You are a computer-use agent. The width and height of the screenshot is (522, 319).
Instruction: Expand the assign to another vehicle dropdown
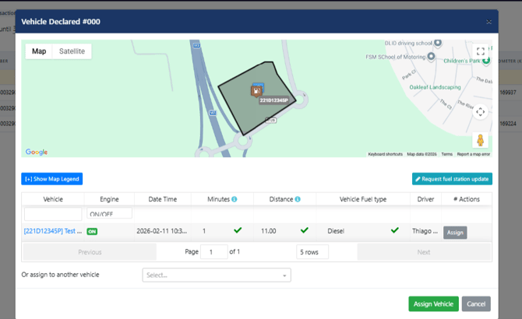pos(217,275)
